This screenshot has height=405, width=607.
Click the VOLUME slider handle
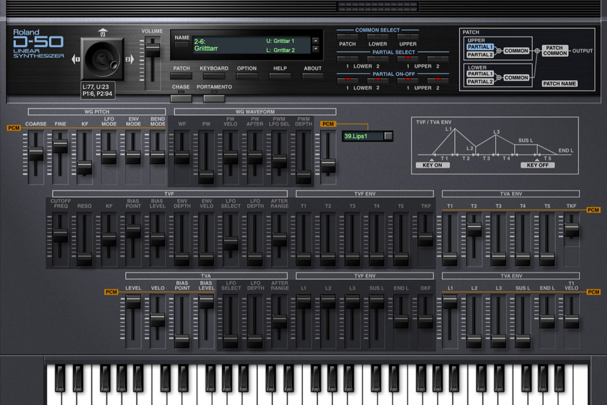(x=152, y=49)
